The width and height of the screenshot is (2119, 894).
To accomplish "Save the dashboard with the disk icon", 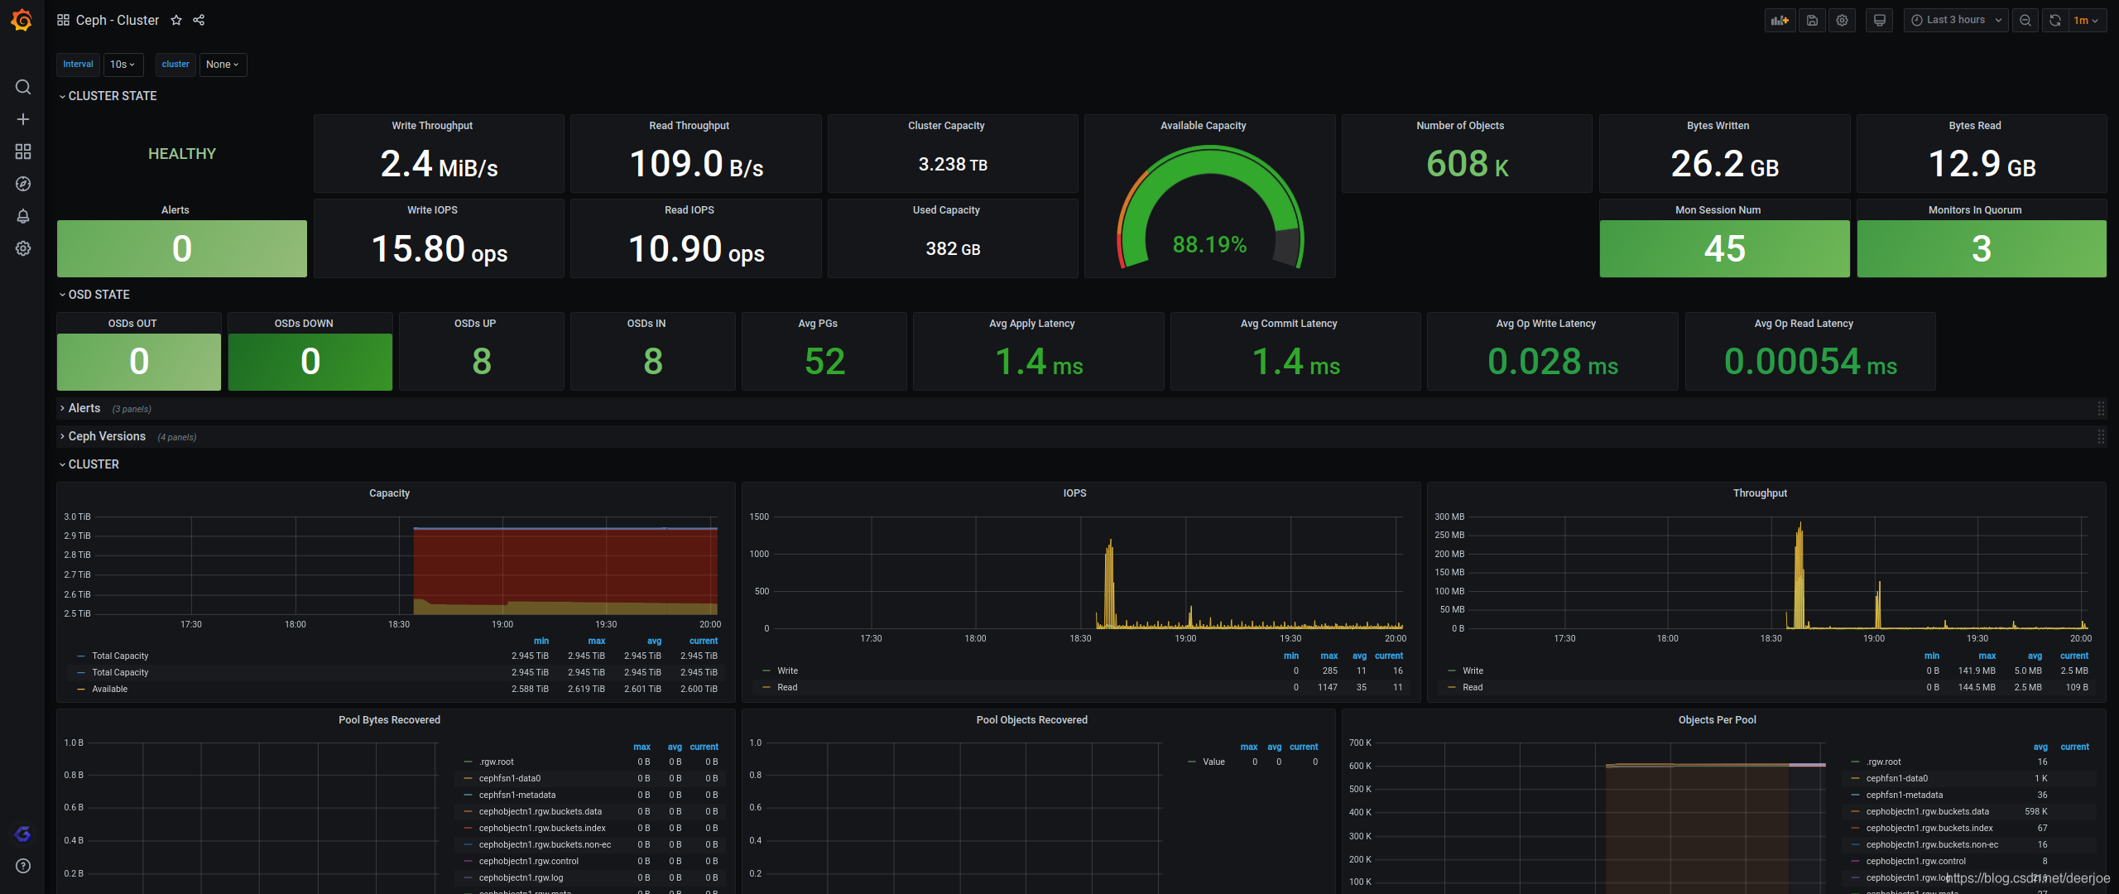I will tap(1812, 20).
